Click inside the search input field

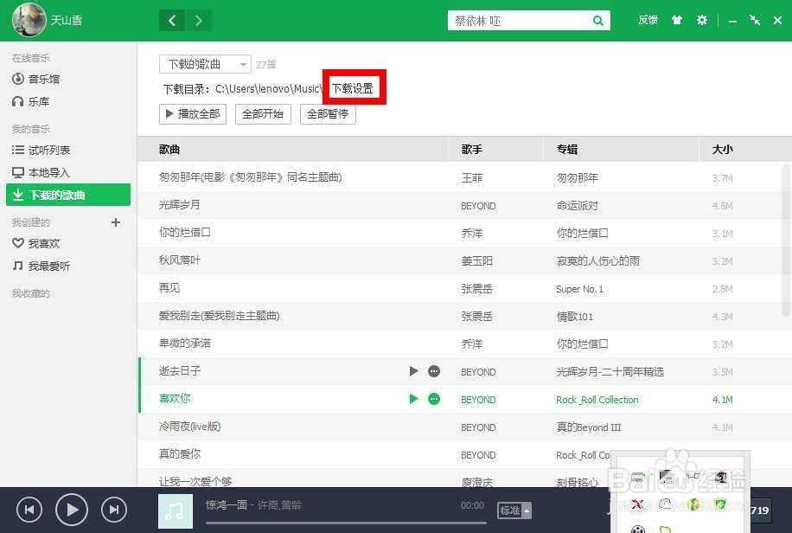(519, 19)
